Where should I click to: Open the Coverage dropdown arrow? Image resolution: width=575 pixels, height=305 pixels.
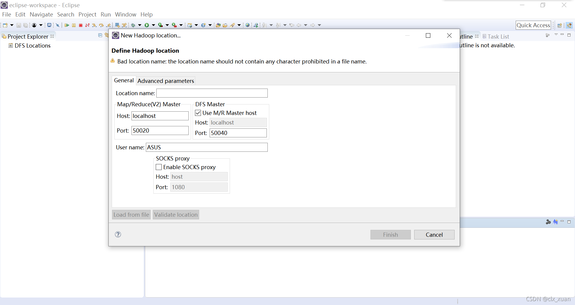167,25
